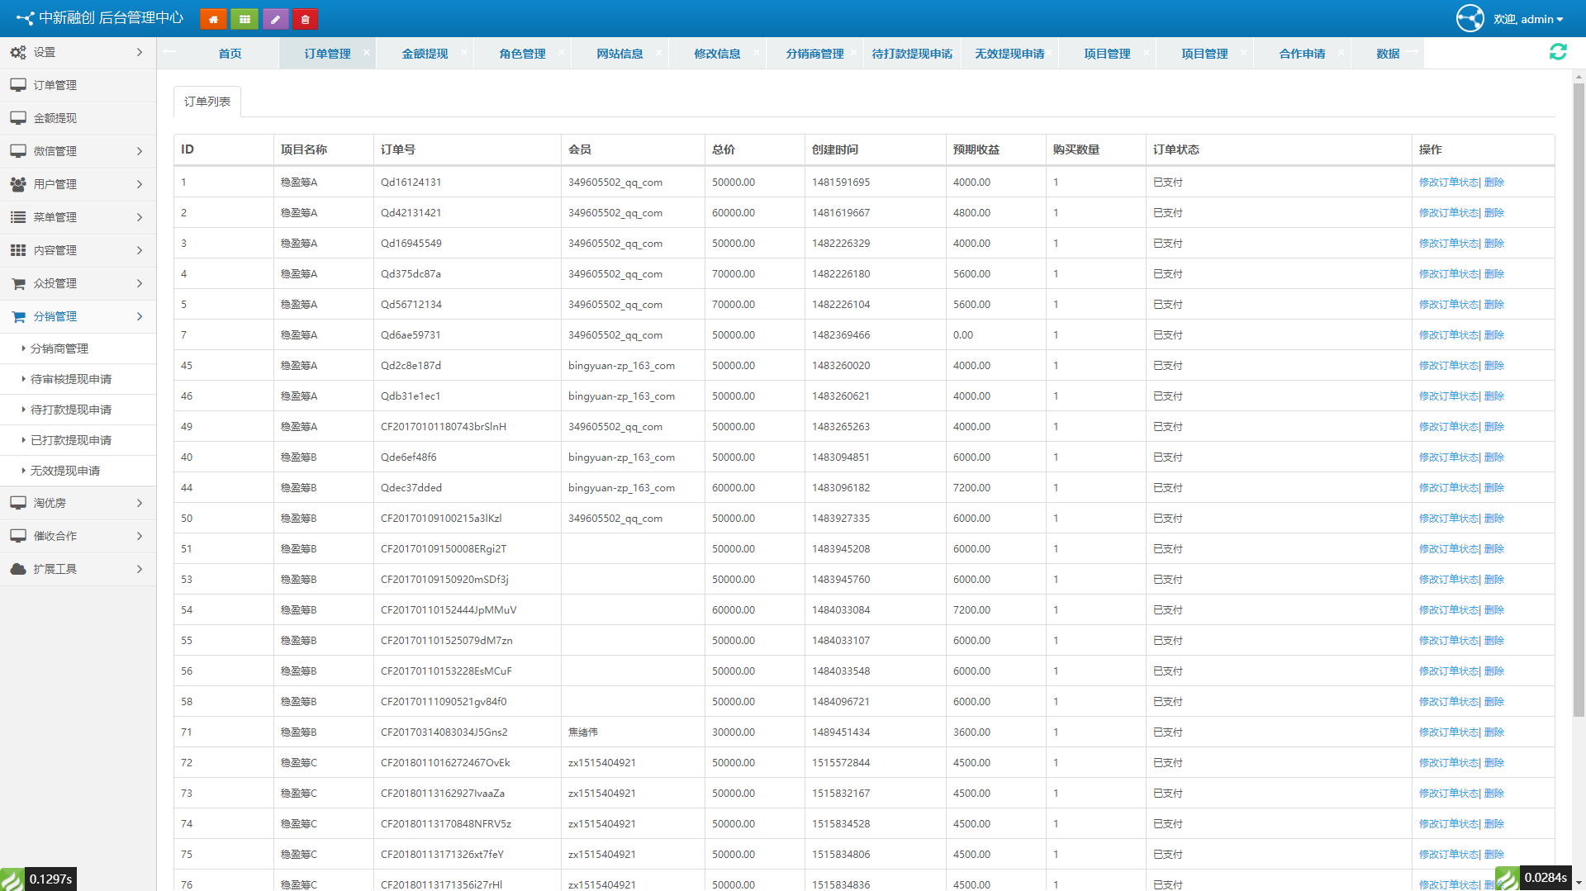Switch to the 金额提现 tab
Screen dimensions: 1586x891
pyautogui.click(x=425, y=54)
